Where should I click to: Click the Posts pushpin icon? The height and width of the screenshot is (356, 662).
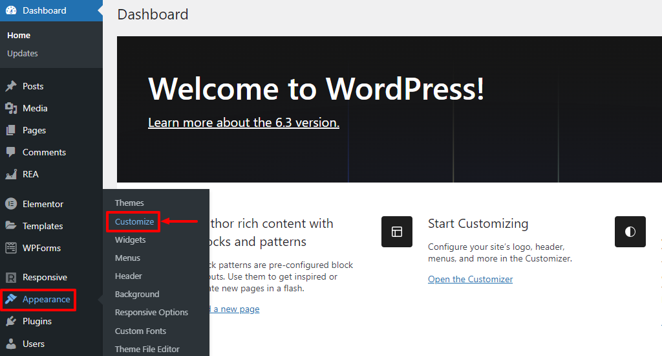point(11,86)
